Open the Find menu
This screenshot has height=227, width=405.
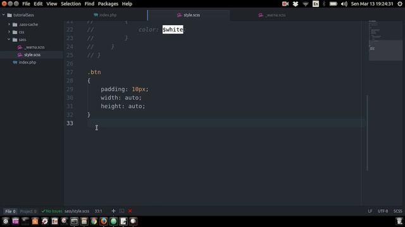click(89, 4)
